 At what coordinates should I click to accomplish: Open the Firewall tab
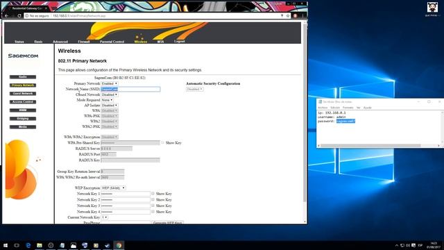(84, 42)
